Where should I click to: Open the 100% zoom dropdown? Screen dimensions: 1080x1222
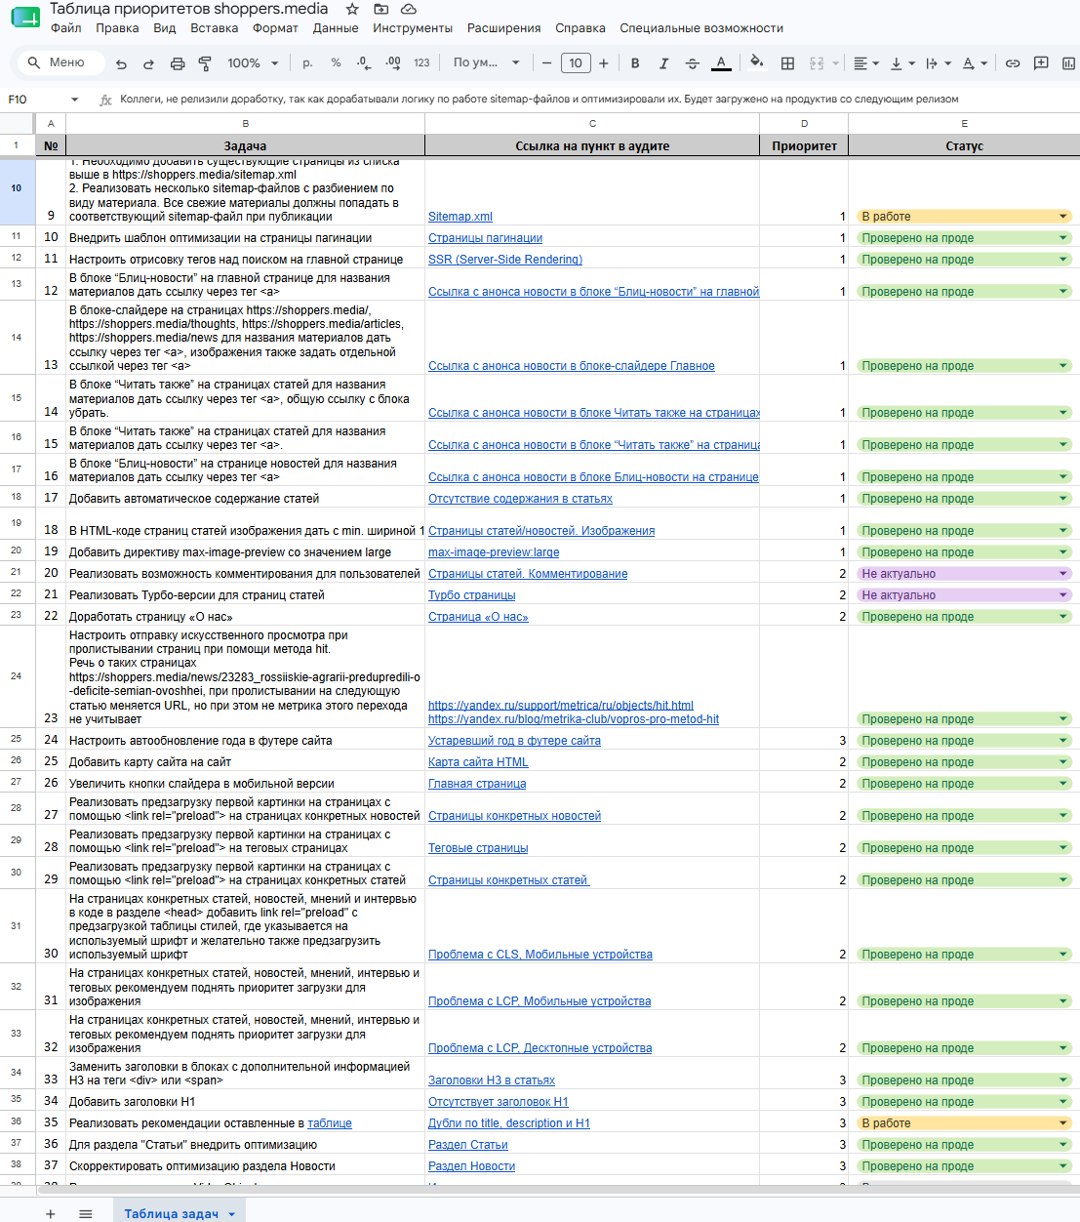tap(253, 62)
